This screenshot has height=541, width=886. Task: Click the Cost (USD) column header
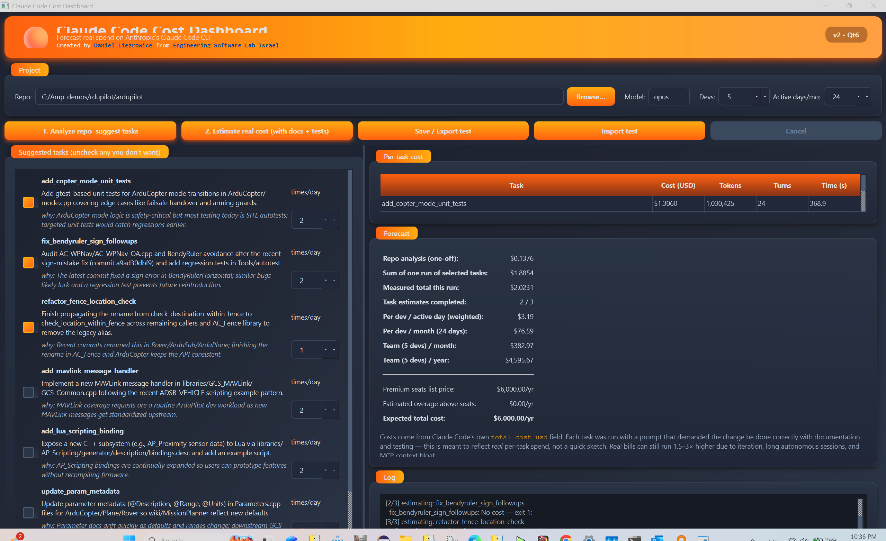678,185
